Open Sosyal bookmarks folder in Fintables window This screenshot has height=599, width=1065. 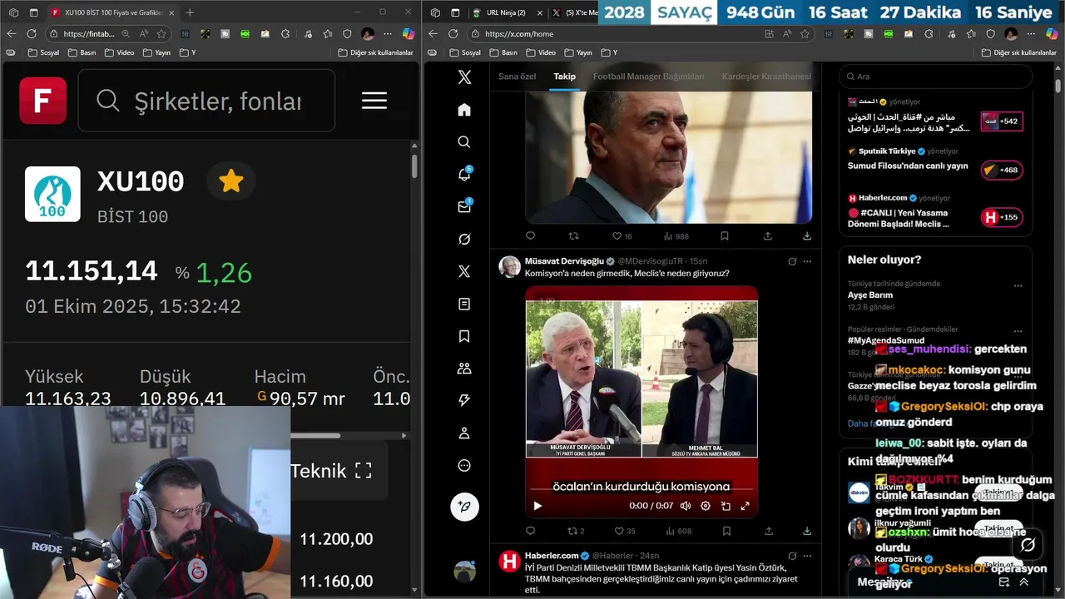tap(46, 52)
